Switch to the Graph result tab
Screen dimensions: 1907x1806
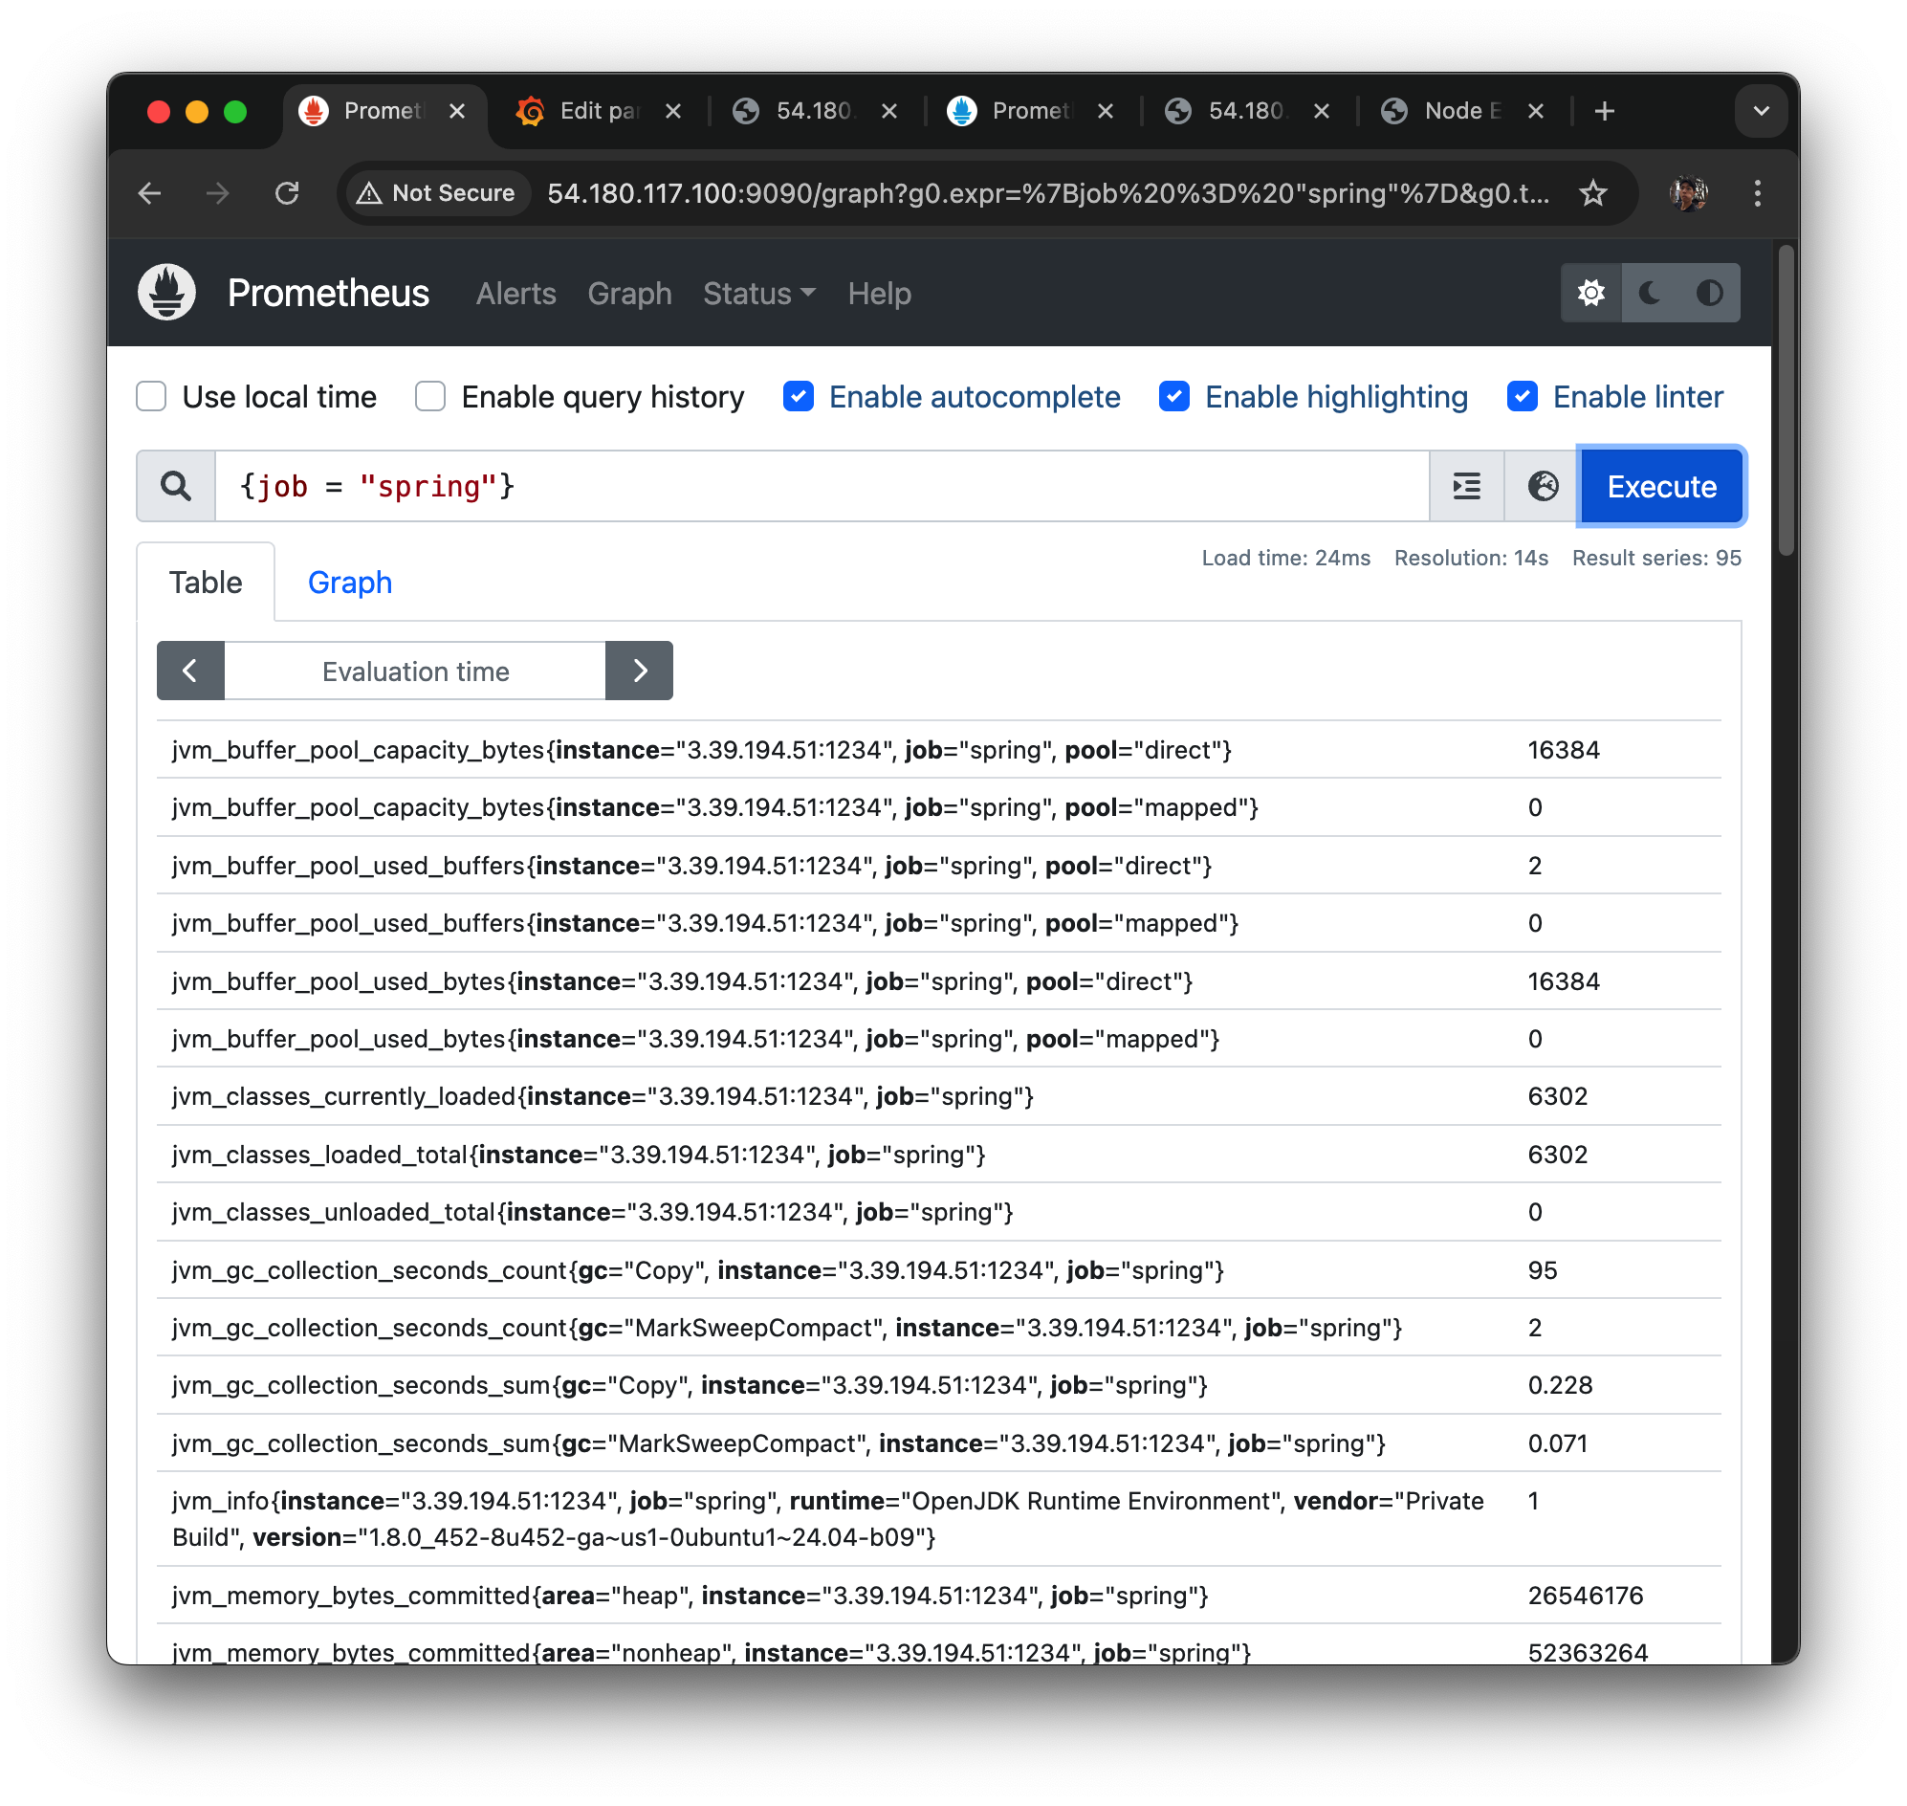coord(349,583)
